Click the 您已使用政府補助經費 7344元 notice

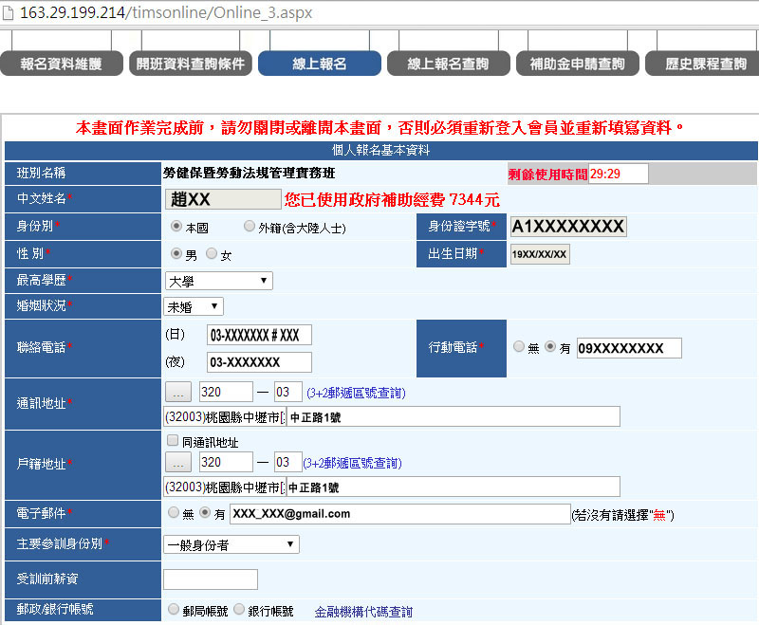pyautogui.click(x=392, y=199)
